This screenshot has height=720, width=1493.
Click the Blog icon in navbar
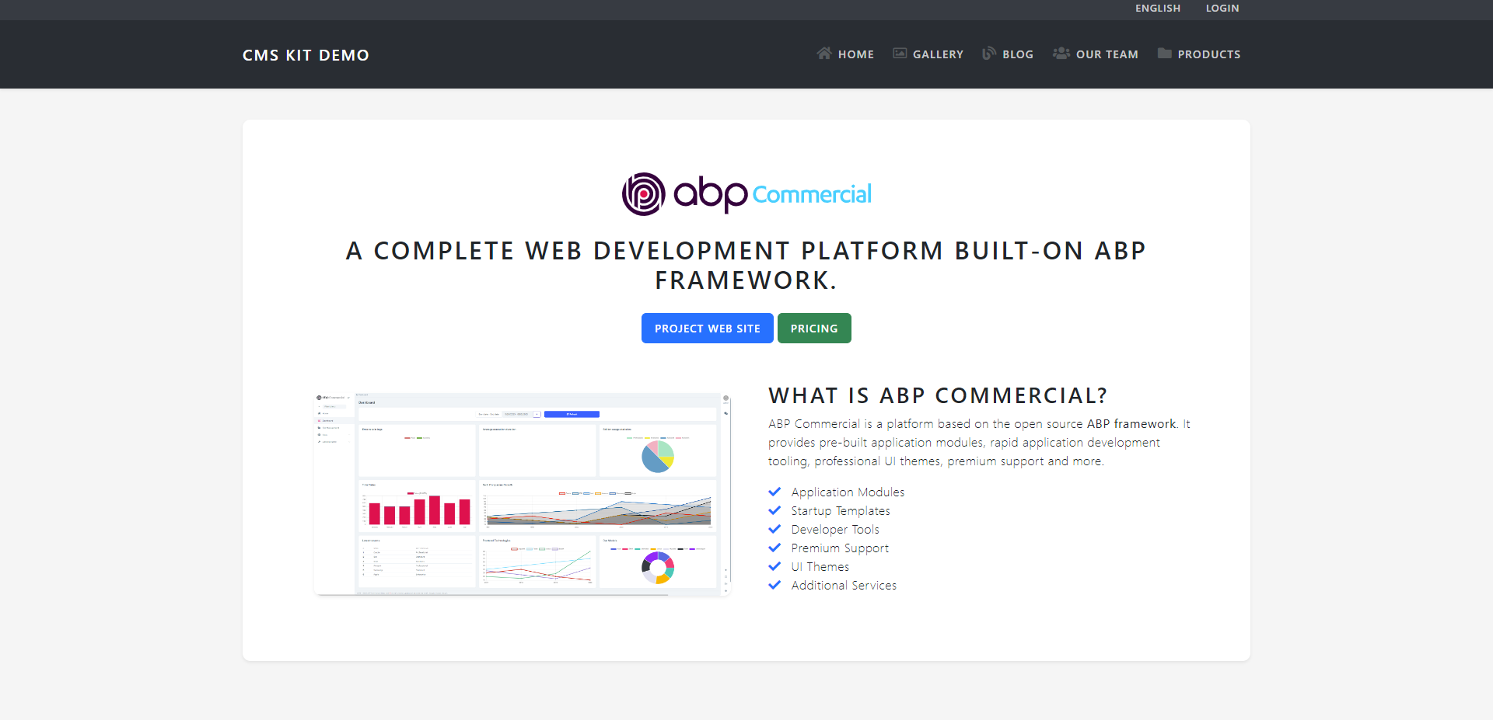[x=989, y=54]
